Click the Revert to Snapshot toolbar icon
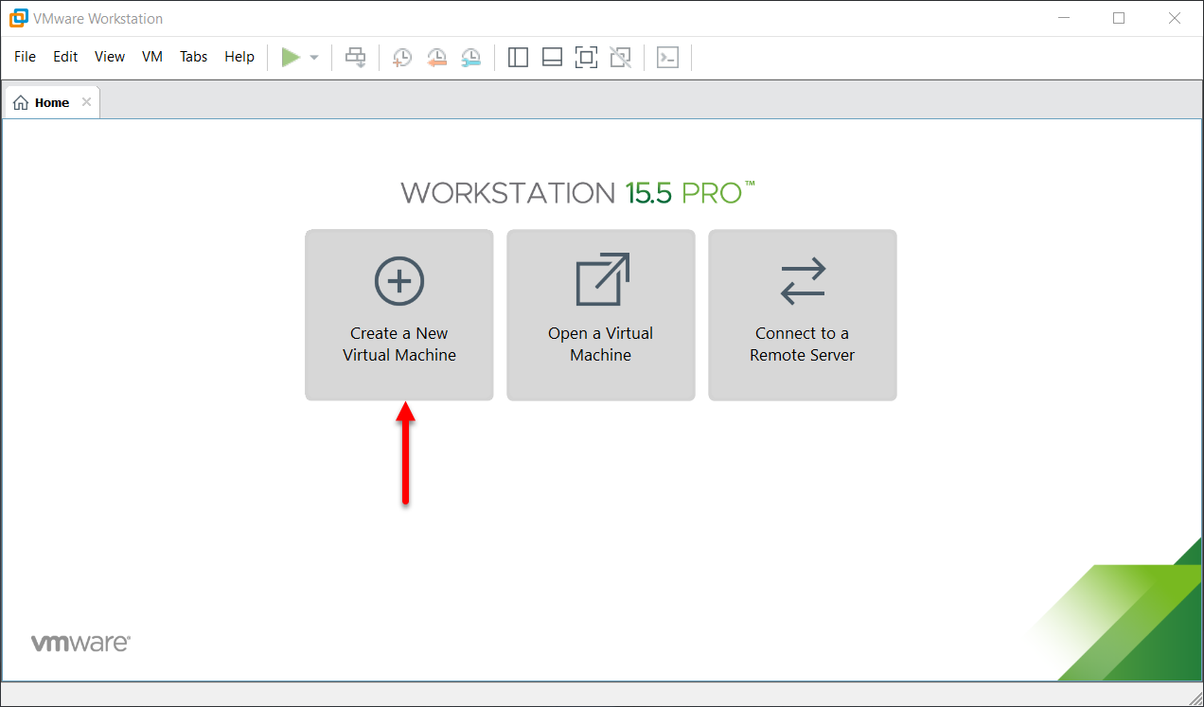This screenshot has height=707, width=1204. click(x=436, y=58)
